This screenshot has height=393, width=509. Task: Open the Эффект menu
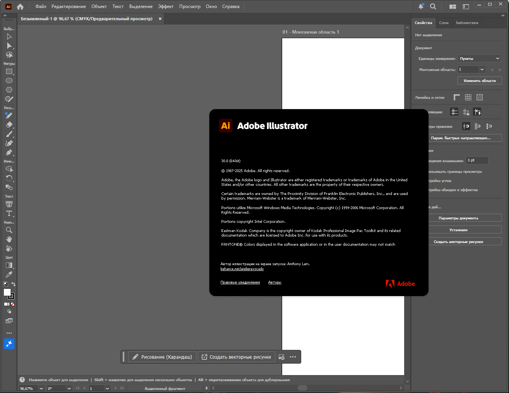pyautogui.click(x=166, y=6)
